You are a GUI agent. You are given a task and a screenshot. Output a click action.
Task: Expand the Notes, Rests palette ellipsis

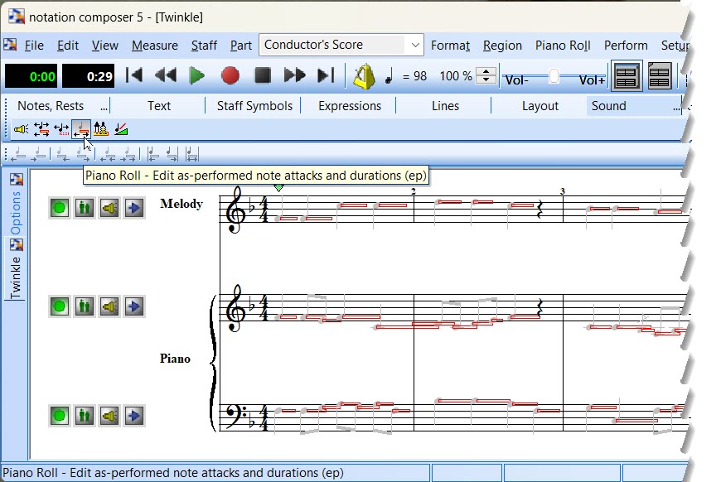click(x=104, y=106)
